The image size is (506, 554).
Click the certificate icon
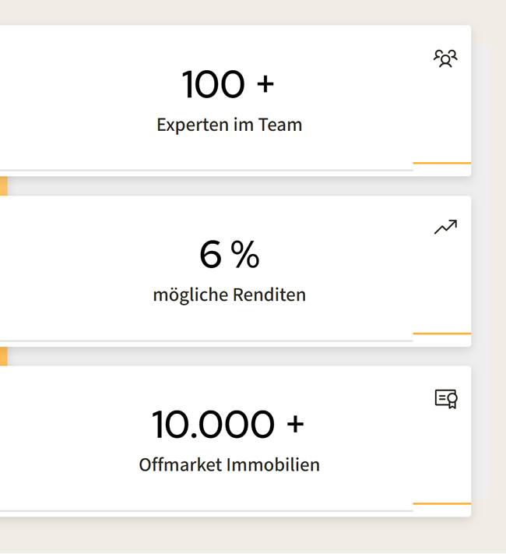(x=445, y=399)
